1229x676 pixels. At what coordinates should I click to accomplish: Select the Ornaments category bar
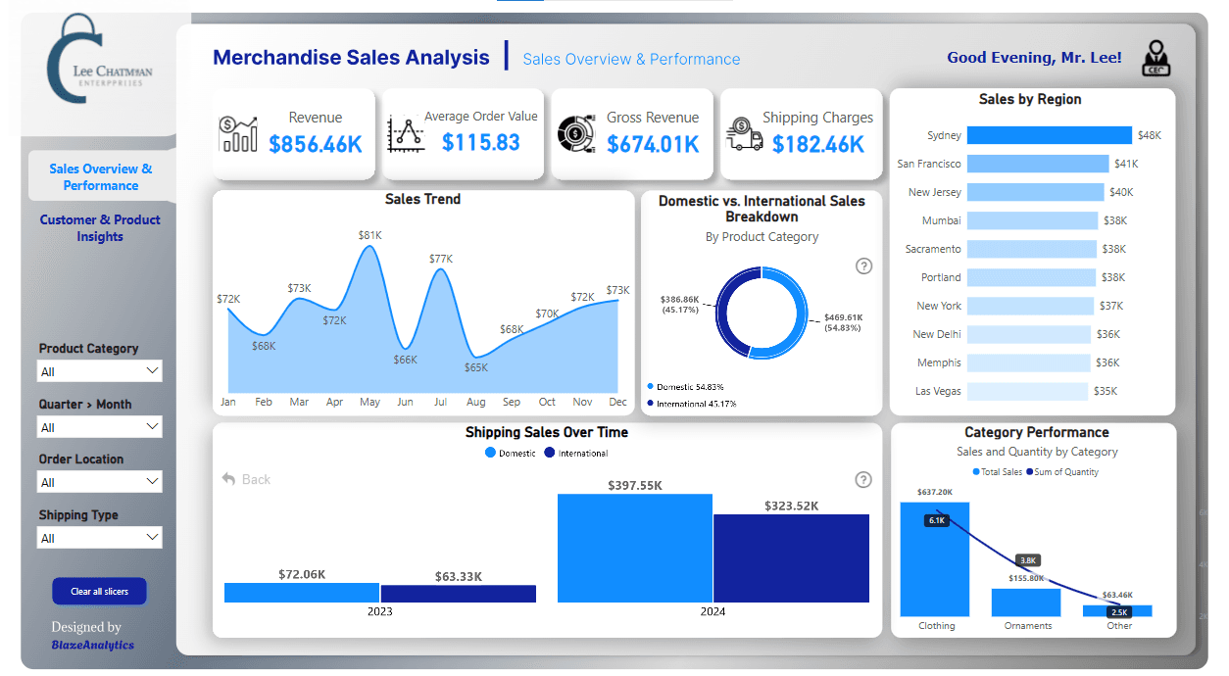(x=1026, y=602)
